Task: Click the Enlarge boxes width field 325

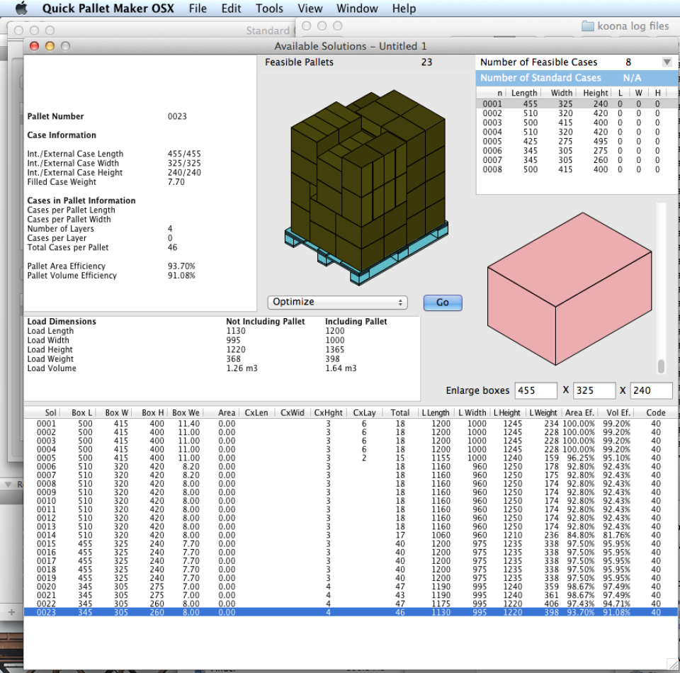Action: pos(594,390)
